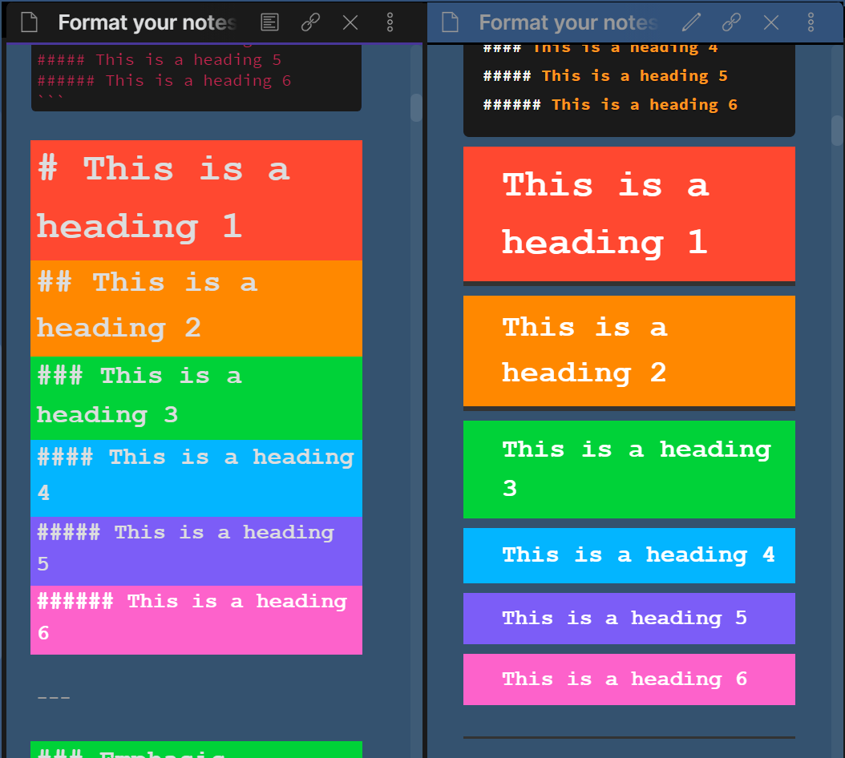Viewport: 845px width, 758px height.
Task: Click preview code line '##### This is a heading 5'
Action: pyautogui.click(x=605, y=76)
